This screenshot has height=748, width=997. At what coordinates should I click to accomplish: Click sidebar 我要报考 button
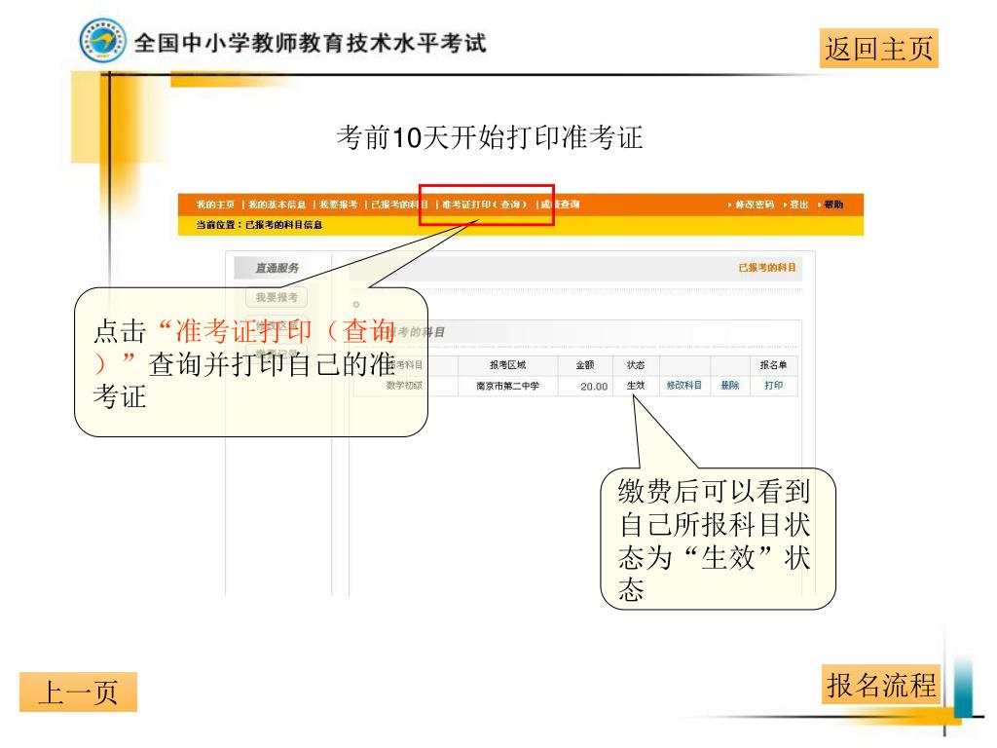277,297
